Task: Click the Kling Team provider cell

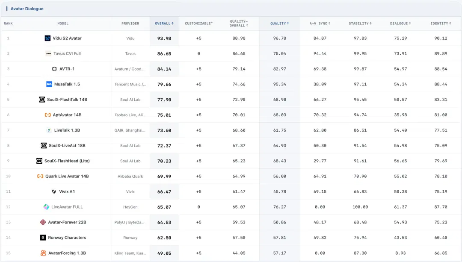Action: click(x=130, y=253)
